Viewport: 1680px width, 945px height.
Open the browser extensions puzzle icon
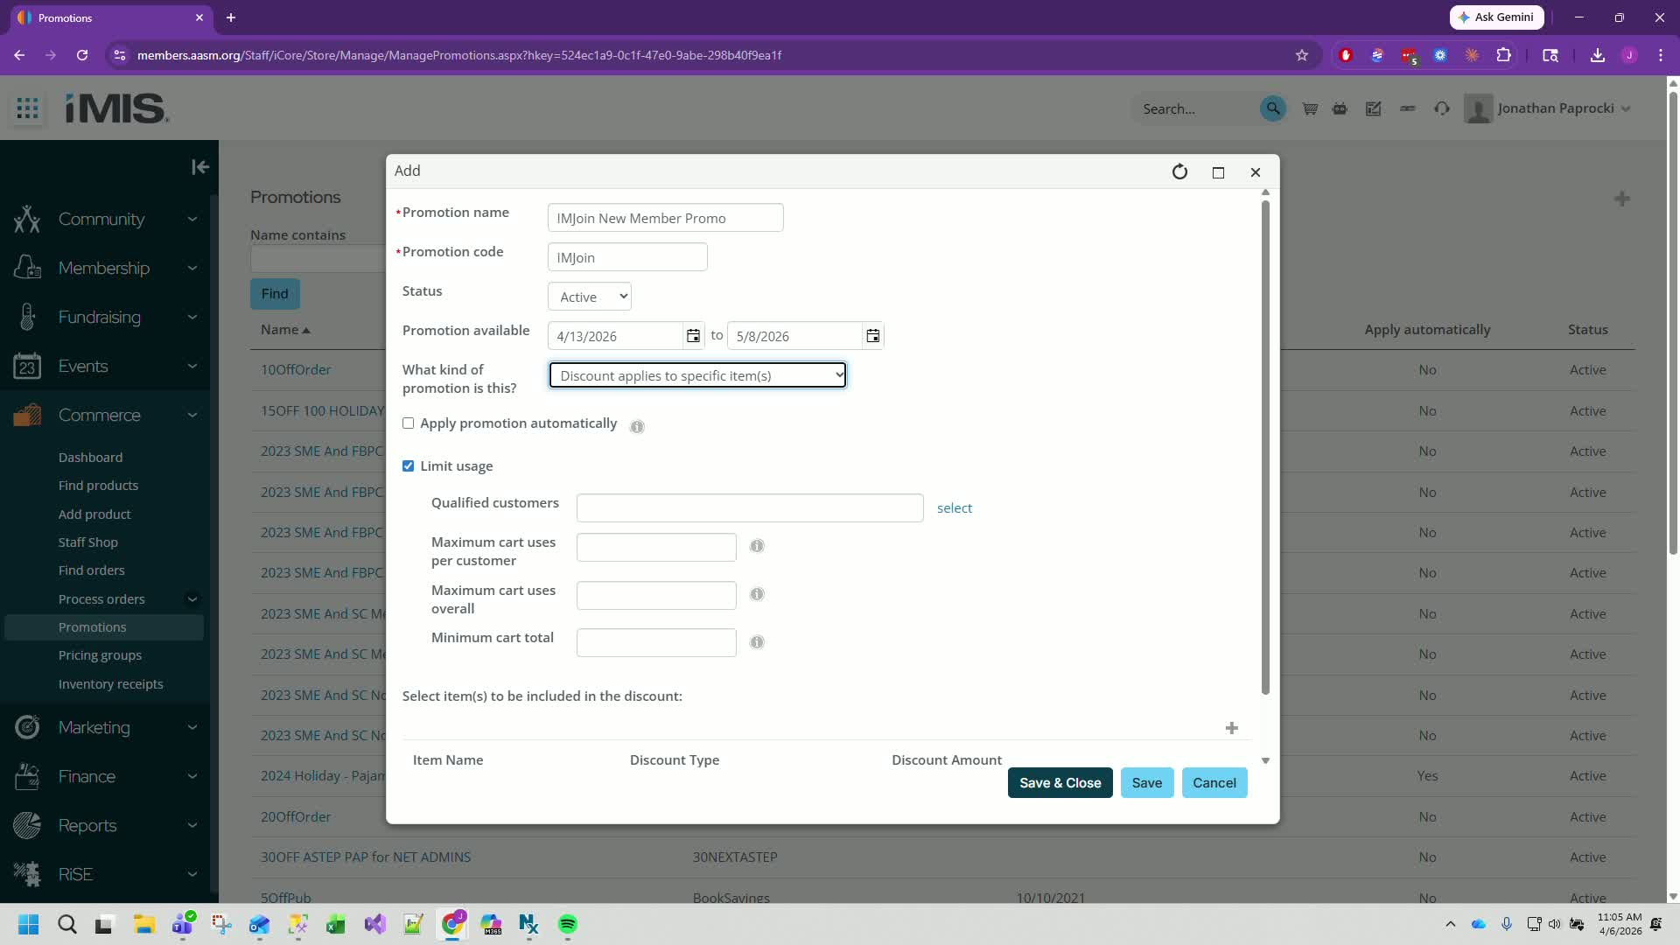coord(1503,55)
